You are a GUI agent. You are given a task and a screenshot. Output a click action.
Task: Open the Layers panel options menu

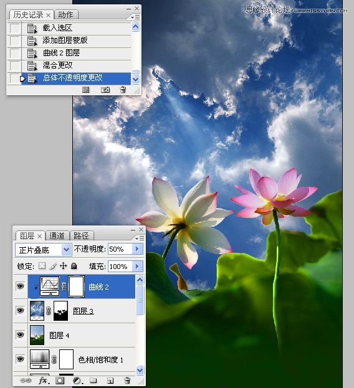click(140, 239)
